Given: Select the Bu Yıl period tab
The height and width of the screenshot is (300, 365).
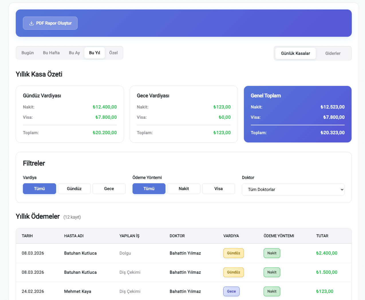Looking at the screenshot, I should tap(94, 53).
